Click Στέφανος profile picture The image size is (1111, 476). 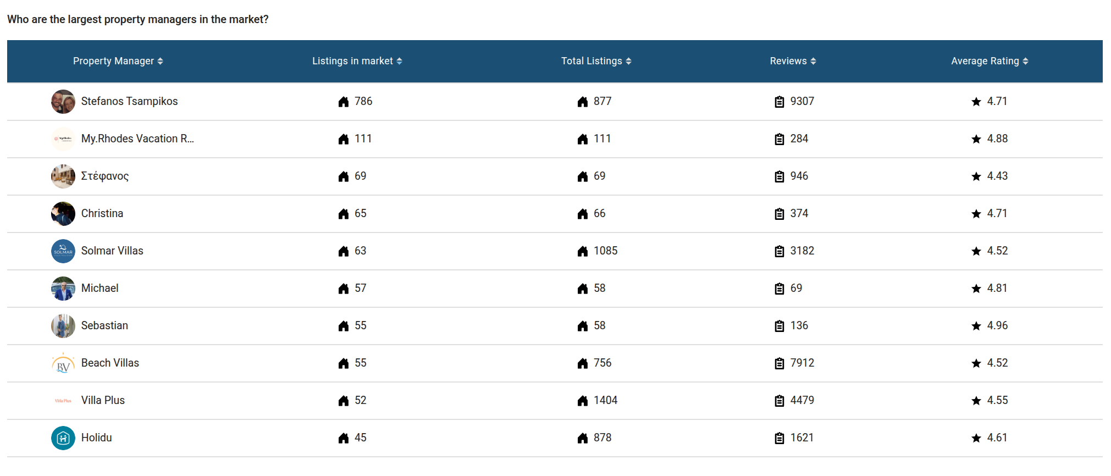pyautogui.click(x=63, y=176)
